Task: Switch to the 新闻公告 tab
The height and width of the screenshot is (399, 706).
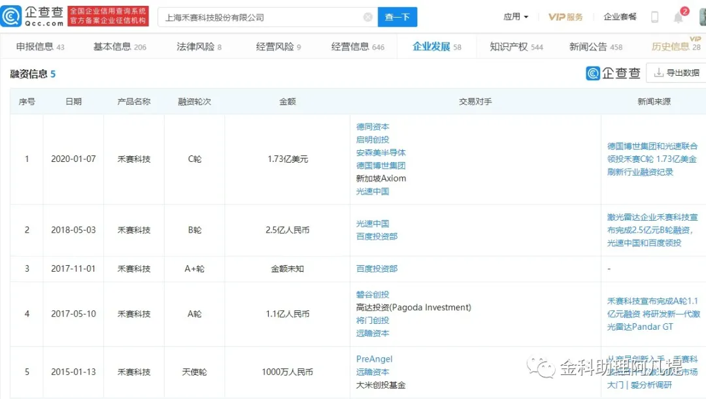Action: coord(596,46)
